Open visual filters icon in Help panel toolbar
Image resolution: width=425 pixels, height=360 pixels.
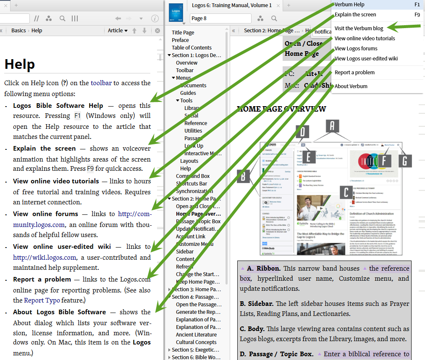[49, 18]
